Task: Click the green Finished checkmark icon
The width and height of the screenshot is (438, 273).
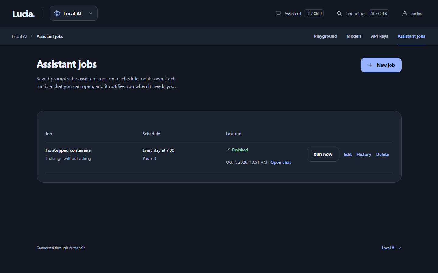Action: point(228,150)
